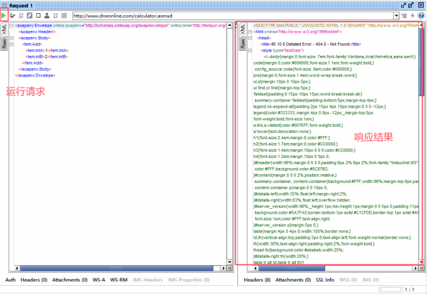Open the request Attachments (0) tab
Screen dimensions: 427x294
point(70,280)
